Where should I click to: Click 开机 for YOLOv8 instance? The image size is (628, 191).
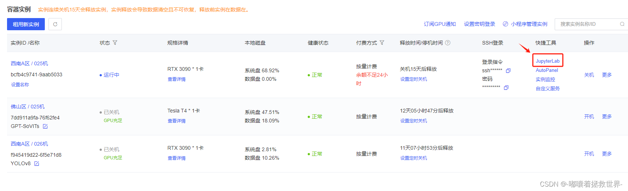tap(589, 154)
